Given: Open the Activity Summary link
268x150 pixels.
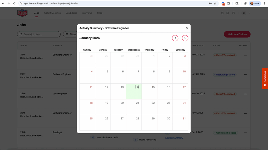Looking at the screenshot, I should point(174,138).
